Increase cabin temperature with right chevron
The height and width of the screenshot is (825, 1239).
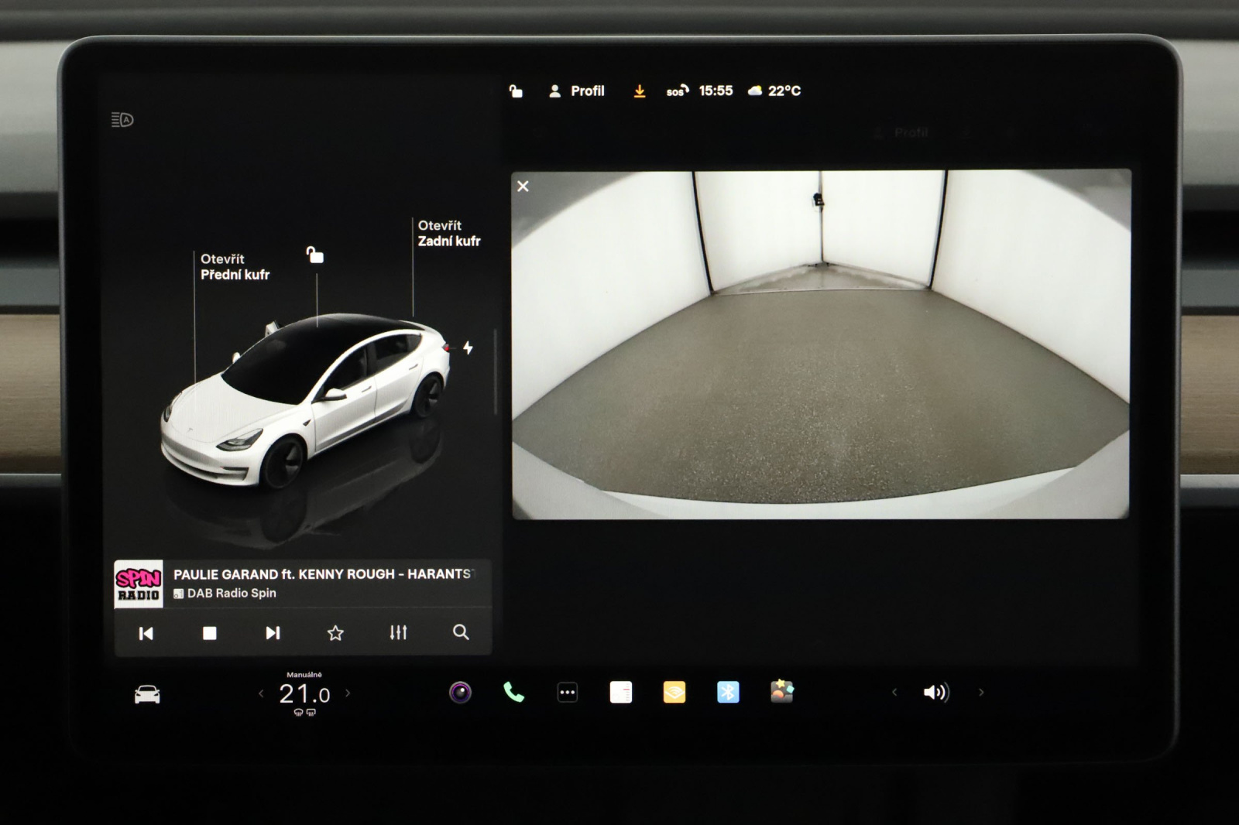click(348, 693)
